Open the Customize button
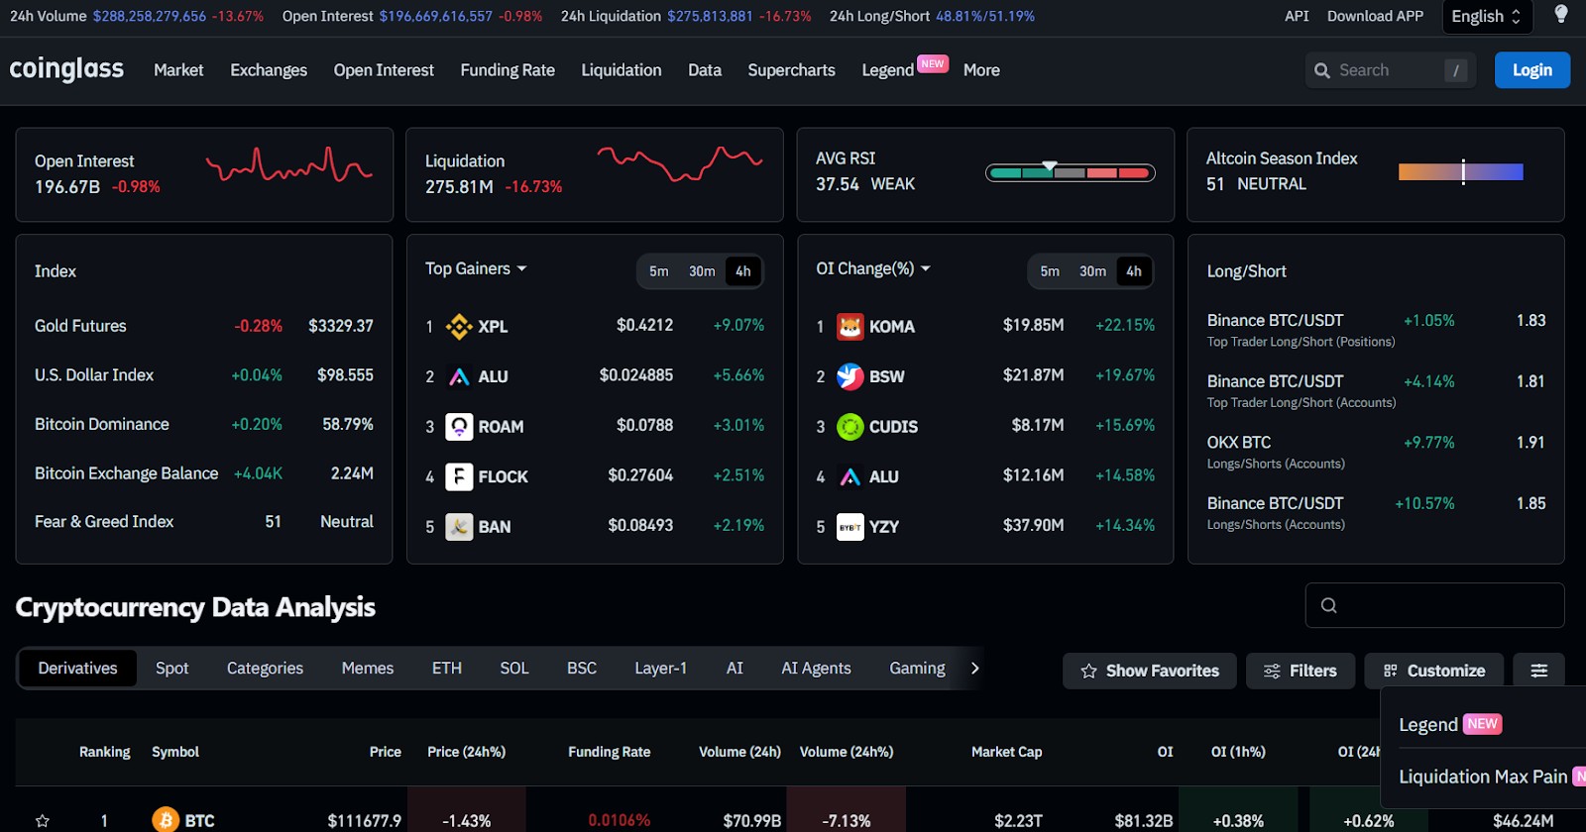The height and width of the screenshot is (832, 1586). 1434,671
